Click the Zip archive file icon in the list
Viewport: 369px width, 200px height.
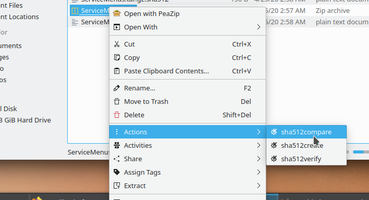pyautogui.click(x=75, y=10)
